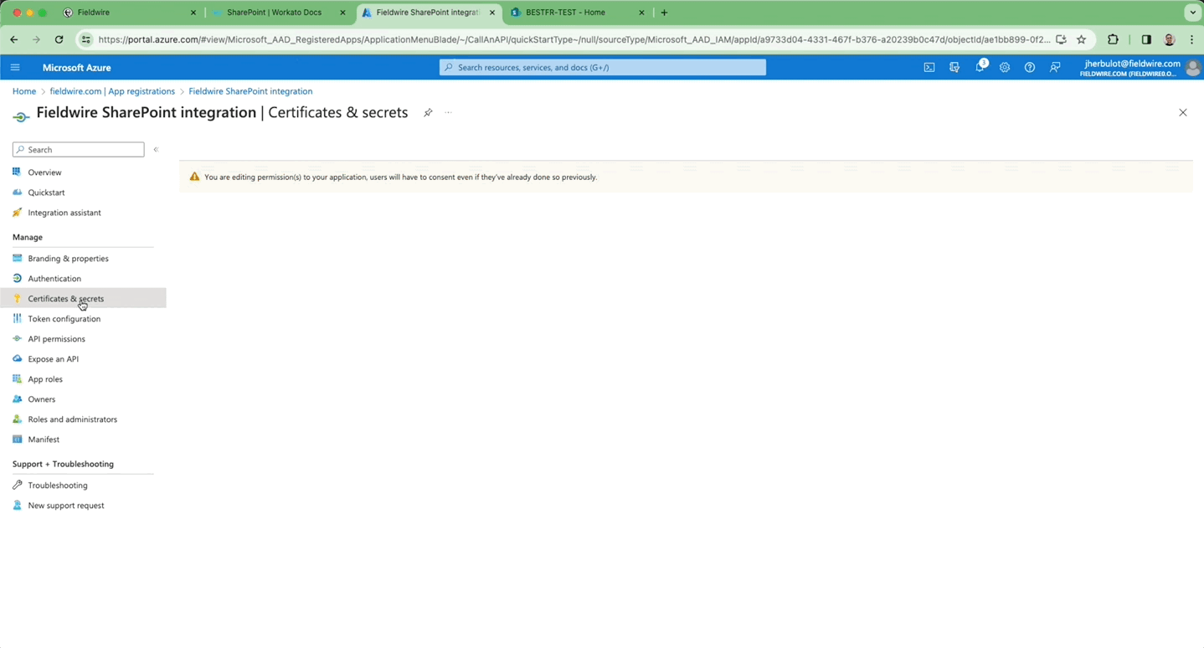Open Integration assistant
Viewport: 1204px width, 648px height.
click(64, 212)
